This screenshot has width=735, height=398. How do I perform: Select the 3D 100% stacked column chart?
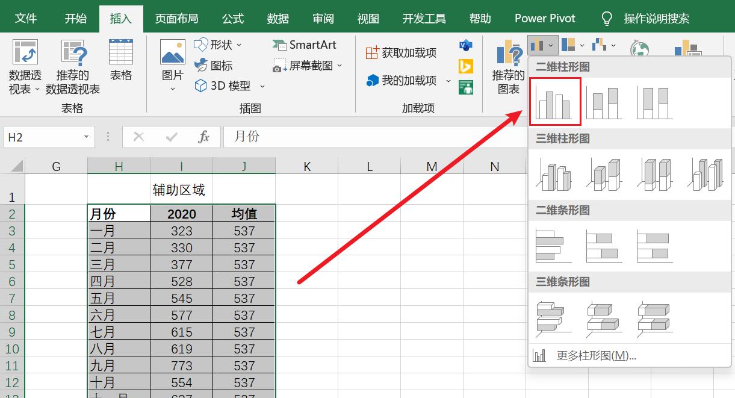[x=655, y=175]
